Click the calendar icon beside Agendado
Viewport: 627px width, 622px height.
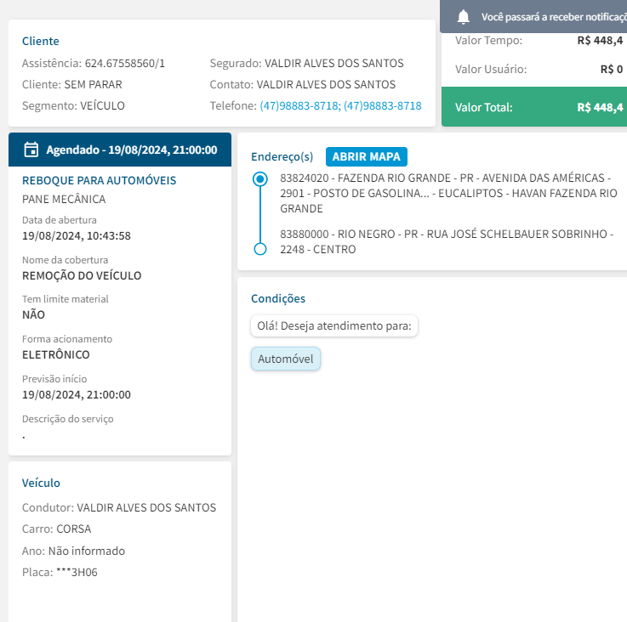[x=31, y=150]
